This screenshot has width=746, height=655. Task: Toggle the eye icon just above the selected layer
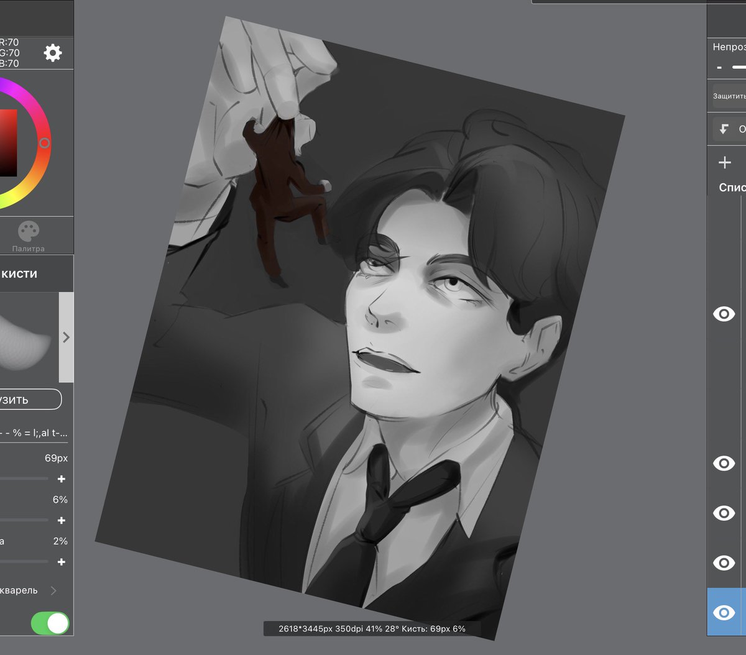coord(724,563)
